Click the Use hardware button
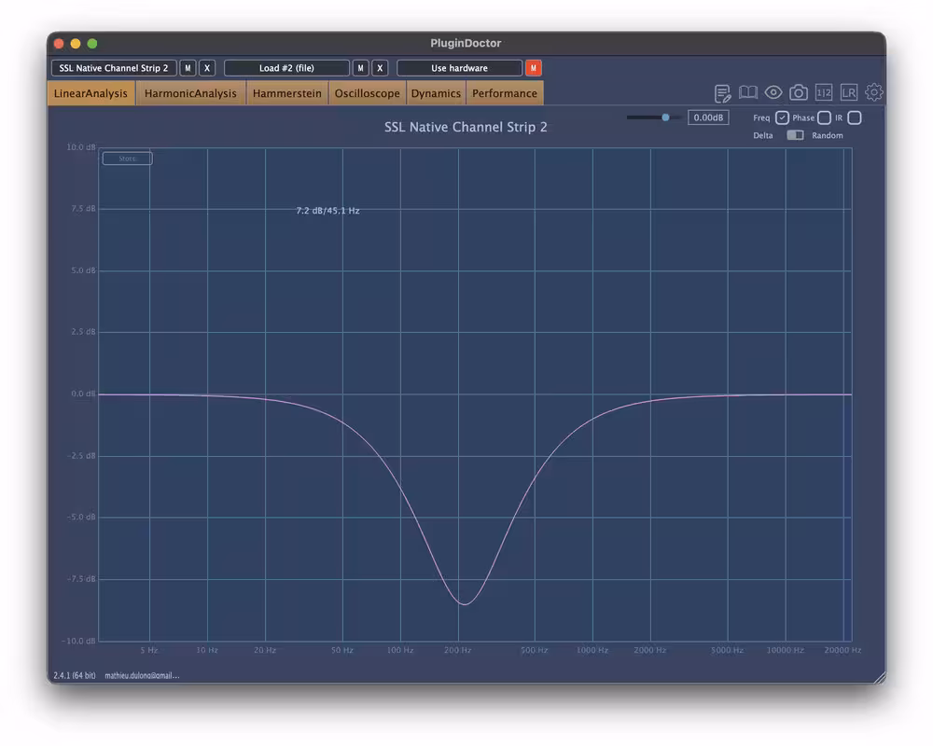933x746 pixels. click(459, 68)
